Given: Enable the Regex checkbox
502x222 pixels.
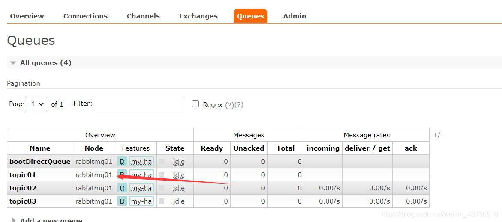Looking at the screenshot, I should point(195,104).
